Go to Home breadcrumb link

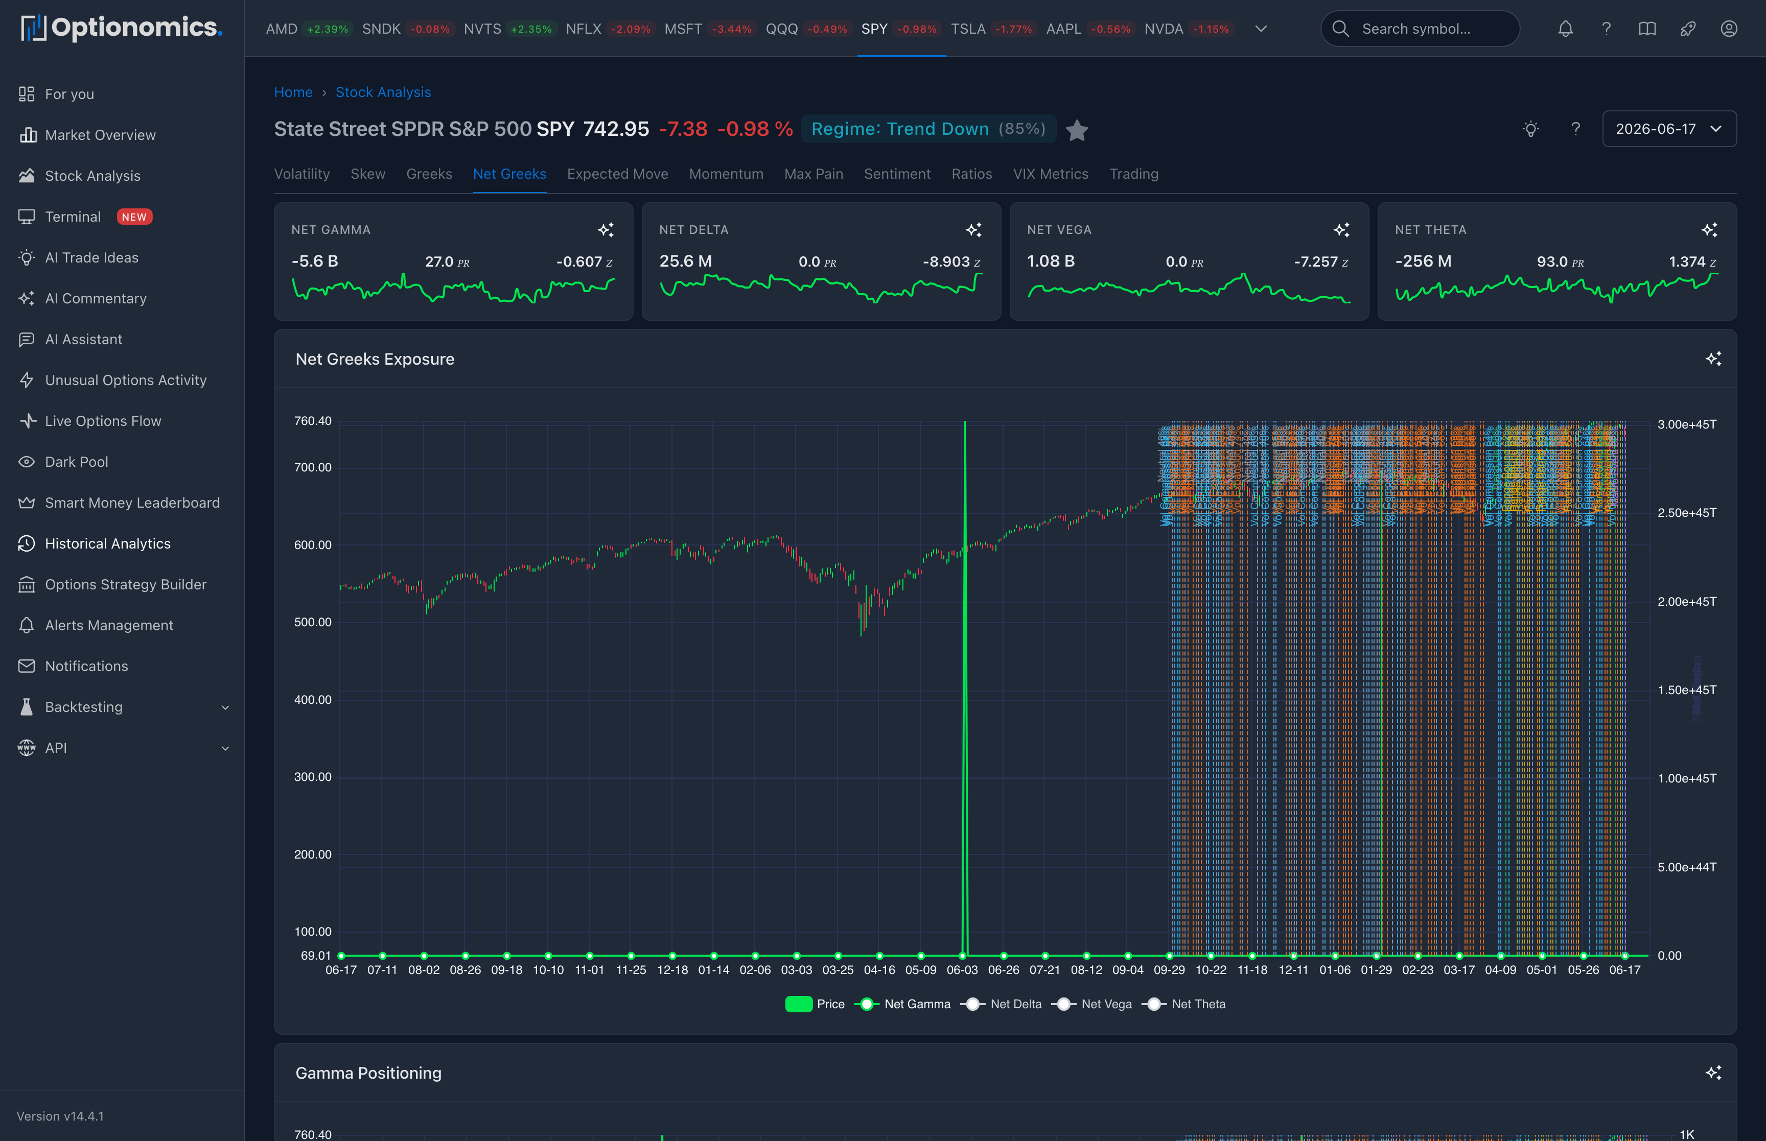pyautogui.click(x=293, y=92)
